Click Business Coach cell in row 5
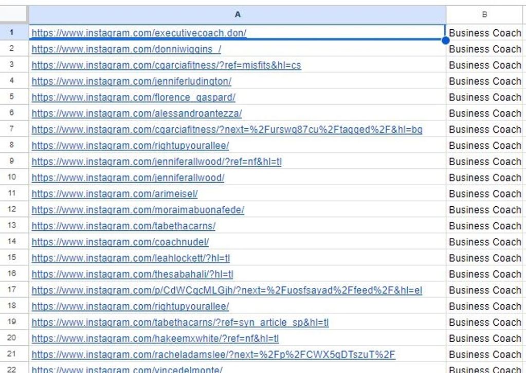The width and height of the screenshot is (526, 373). click(x=484, y=97)
